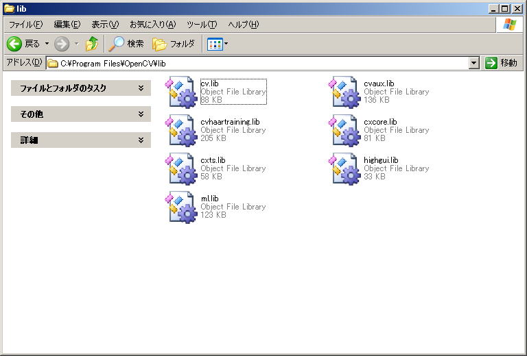The image size is (527, 356).
Task: Minimize the lib window
Action: tap(493, 9)
